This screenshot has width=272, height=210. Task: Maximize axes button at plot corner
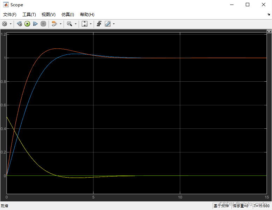pyautogui.click(x=269, y=31)
